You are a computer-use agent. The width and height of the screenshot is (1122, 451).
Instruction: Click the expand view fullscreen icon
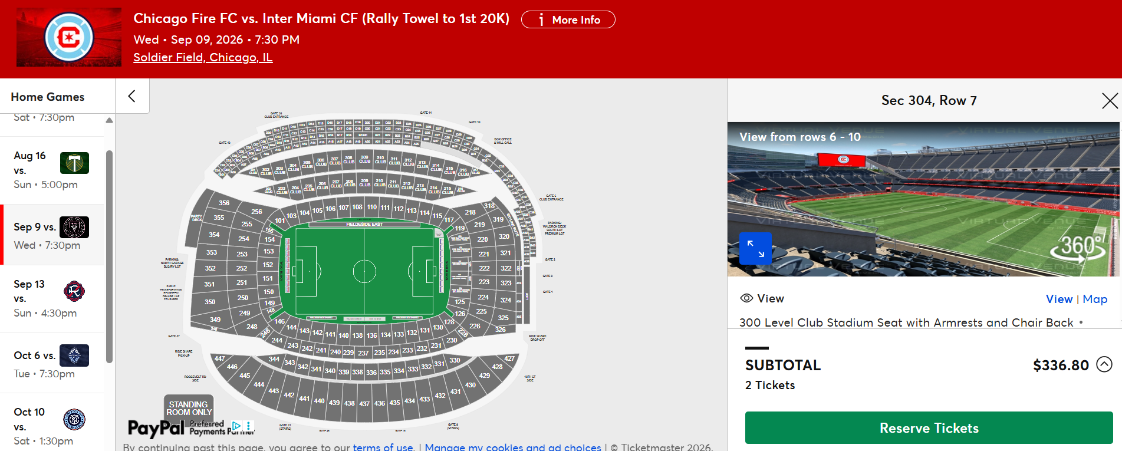[x=755, y=248]
